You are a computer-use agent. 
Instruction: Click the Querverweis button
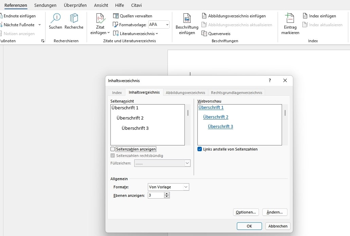pos(216,34)
